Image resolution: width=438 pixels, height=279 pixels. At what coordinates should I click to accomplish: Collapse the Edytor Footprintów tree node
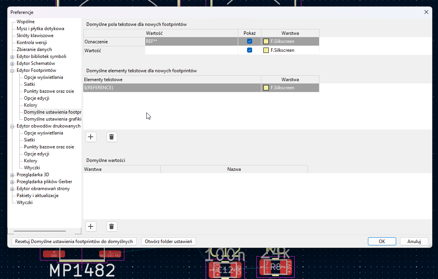point(12,71)
